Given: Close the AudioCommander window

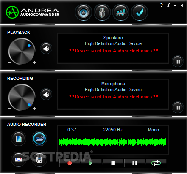Looking at the screenshot, I should 182,5.
